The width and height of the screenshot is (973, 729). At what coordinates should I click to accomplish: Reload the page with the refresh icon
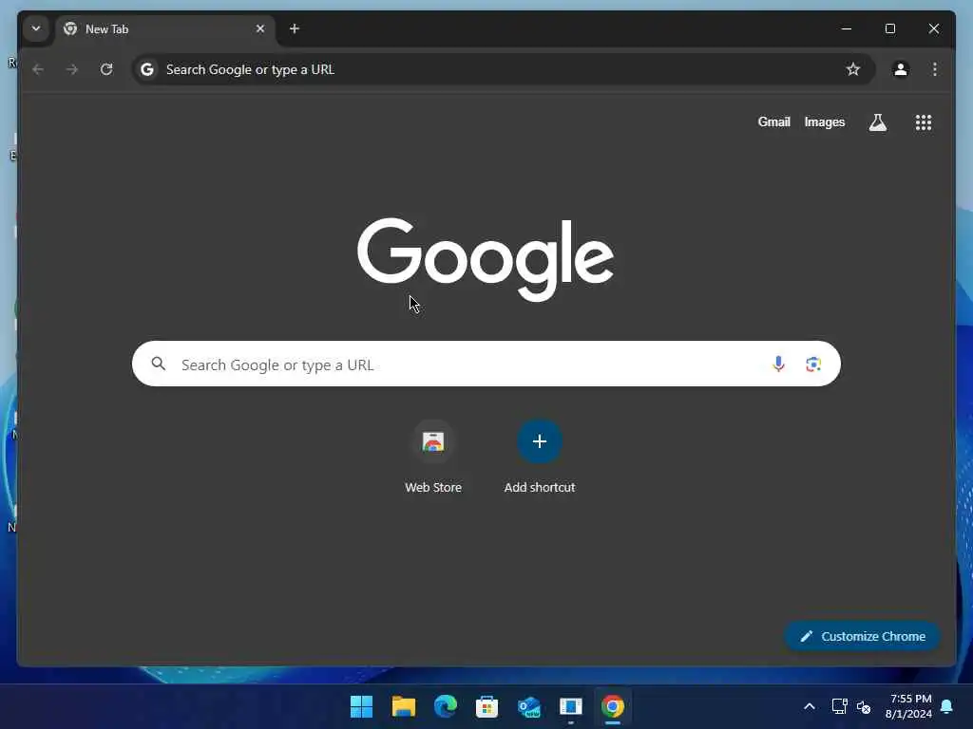(106, 69)
